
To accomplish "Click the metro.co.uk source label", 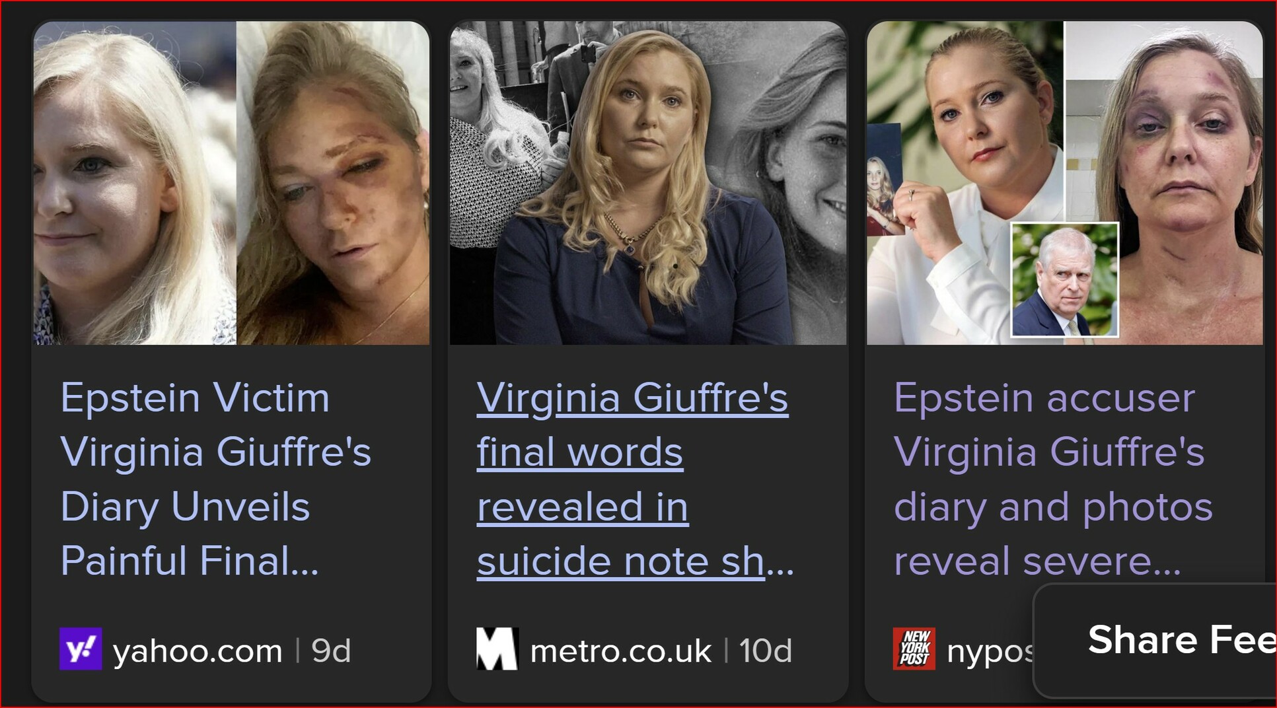I will point(620,651).
